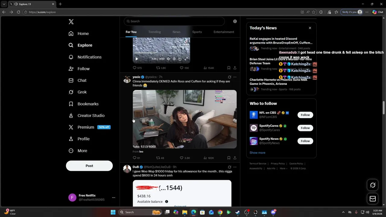Reply to post with 575 comments
This screenshot has width=386, height=217.
[x=137, y=68]
